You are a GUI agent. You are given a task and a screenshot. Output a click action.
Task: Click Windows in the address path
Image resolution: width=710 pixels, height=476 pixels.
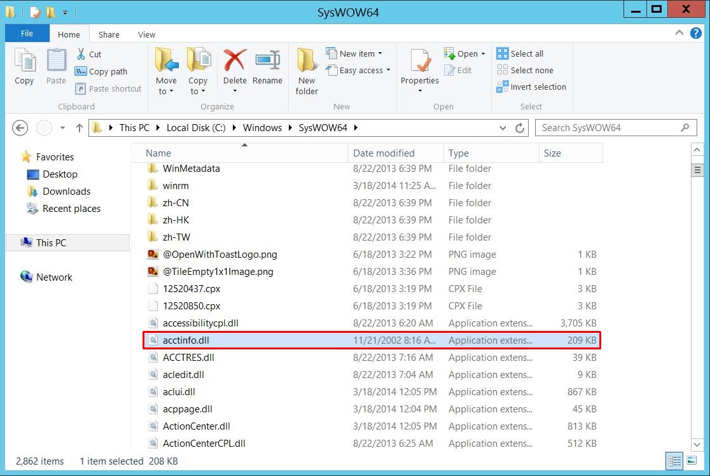pyautogui.click(x=262, y=128)
